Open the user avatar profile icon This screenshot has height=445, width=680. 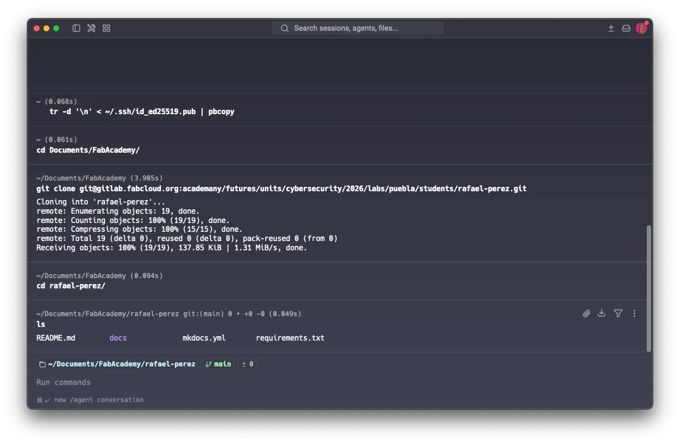(642, 28)
